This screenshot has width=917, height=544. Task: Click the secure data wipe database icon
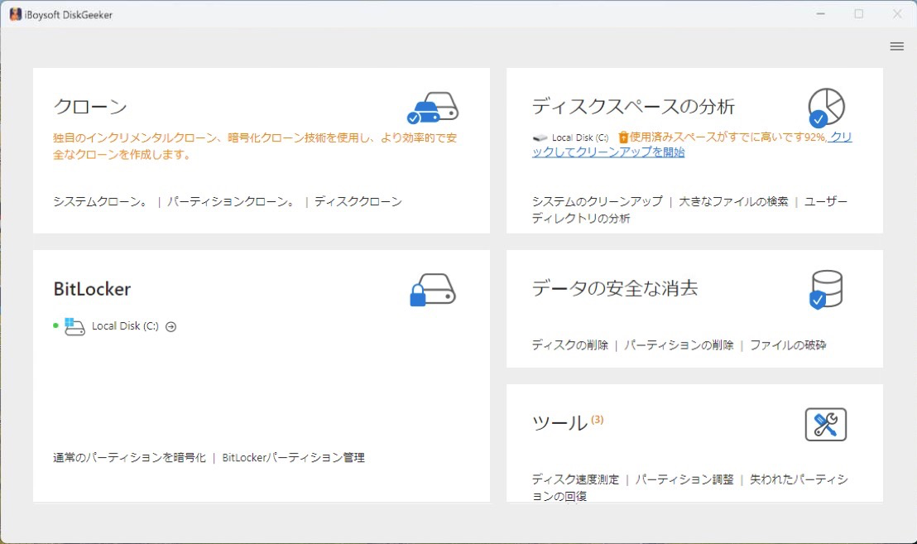(x=826, y=289)
